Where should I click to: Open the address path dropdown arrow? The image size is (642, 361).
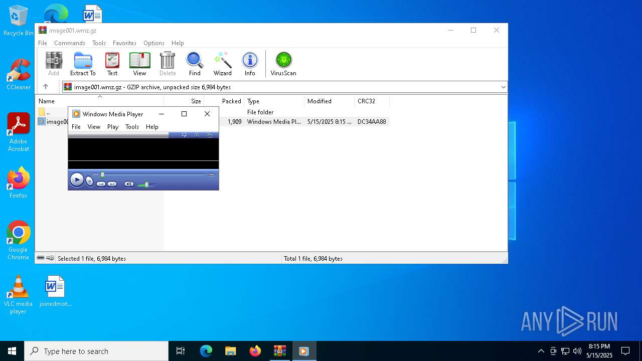[x=503, y=87]
